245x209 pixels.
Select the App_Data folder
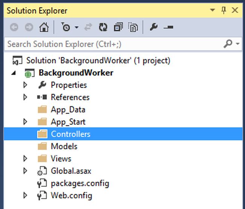click(x=68, y=110)
